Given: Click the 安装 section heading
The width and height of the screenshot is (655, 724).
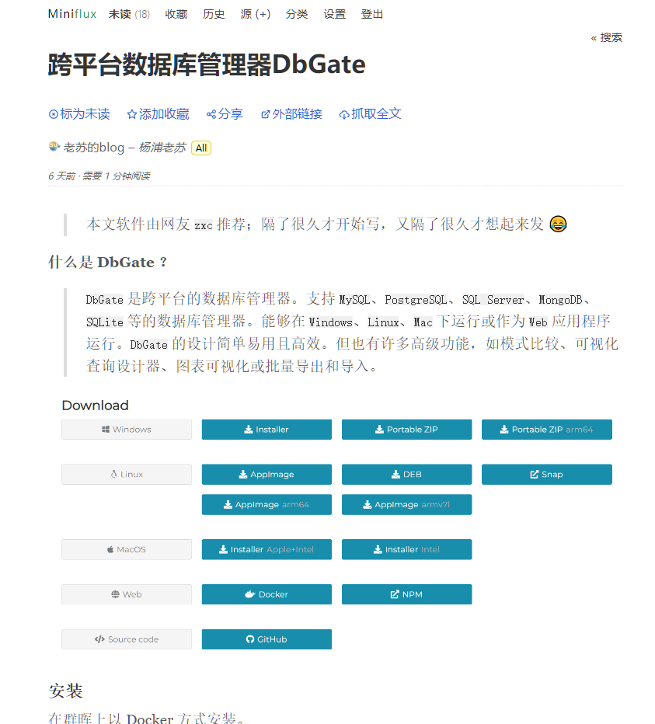Looking at the screenshot, I should tap(65, 691).
